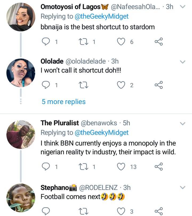The image size is (192, 216).
Task: Open The Pluralist's profile name
Action: click(x=60, y=123)
